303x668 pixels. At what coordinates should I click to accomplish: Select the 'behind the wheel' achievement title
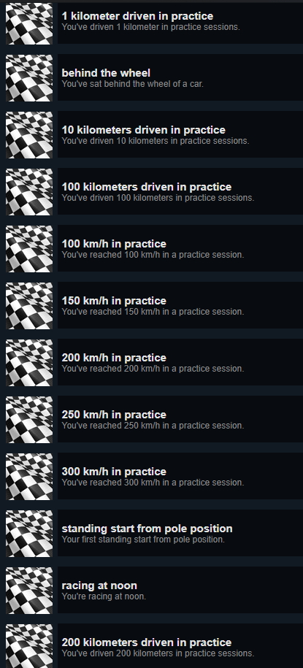click(106, 73)
